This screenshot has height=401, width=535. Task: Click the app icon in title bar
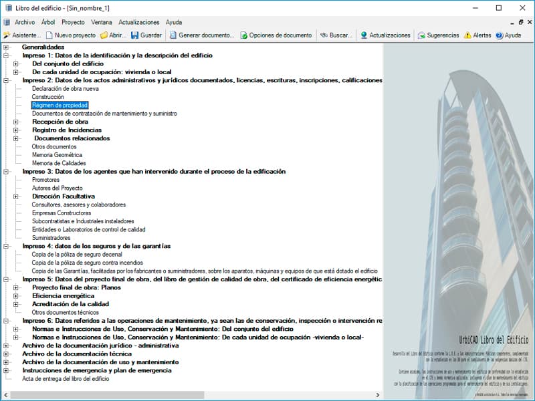(9, 8)
